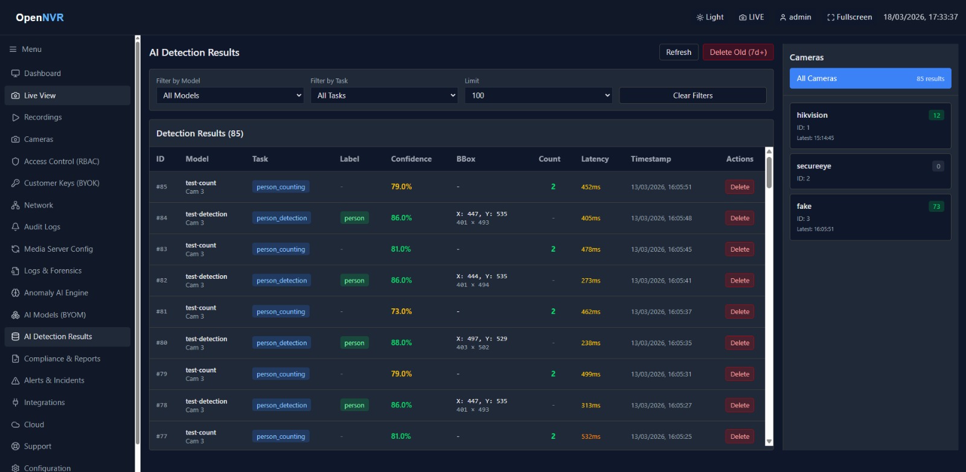The height and width of the screenshot is (472, 966).
Task: Click the results table scrollbar thumb
Action: pos(769,173)
